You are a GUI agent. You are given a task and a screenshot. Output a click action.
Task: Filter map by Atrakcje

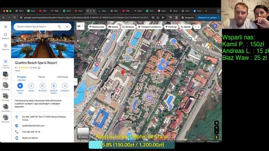click(x=128, y=27)
